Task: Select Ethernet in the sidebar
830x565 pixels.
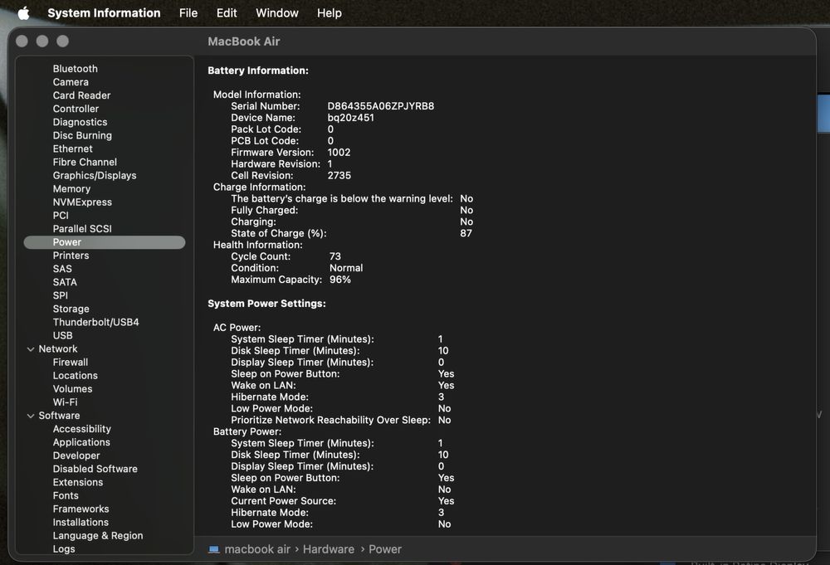Action: (72, 149)
